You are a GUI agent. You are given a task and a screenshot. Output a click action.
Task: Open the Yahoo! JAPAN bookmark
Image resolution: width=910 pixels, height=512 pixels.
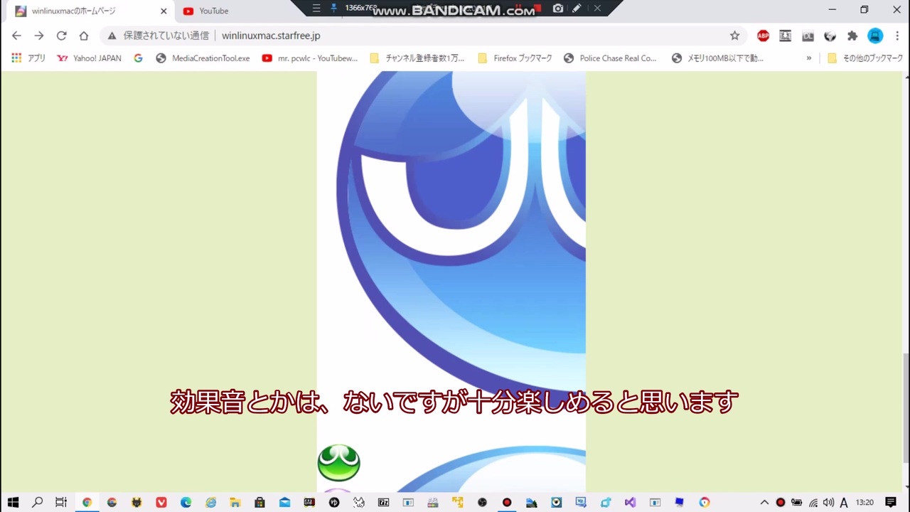pos(97,58)
